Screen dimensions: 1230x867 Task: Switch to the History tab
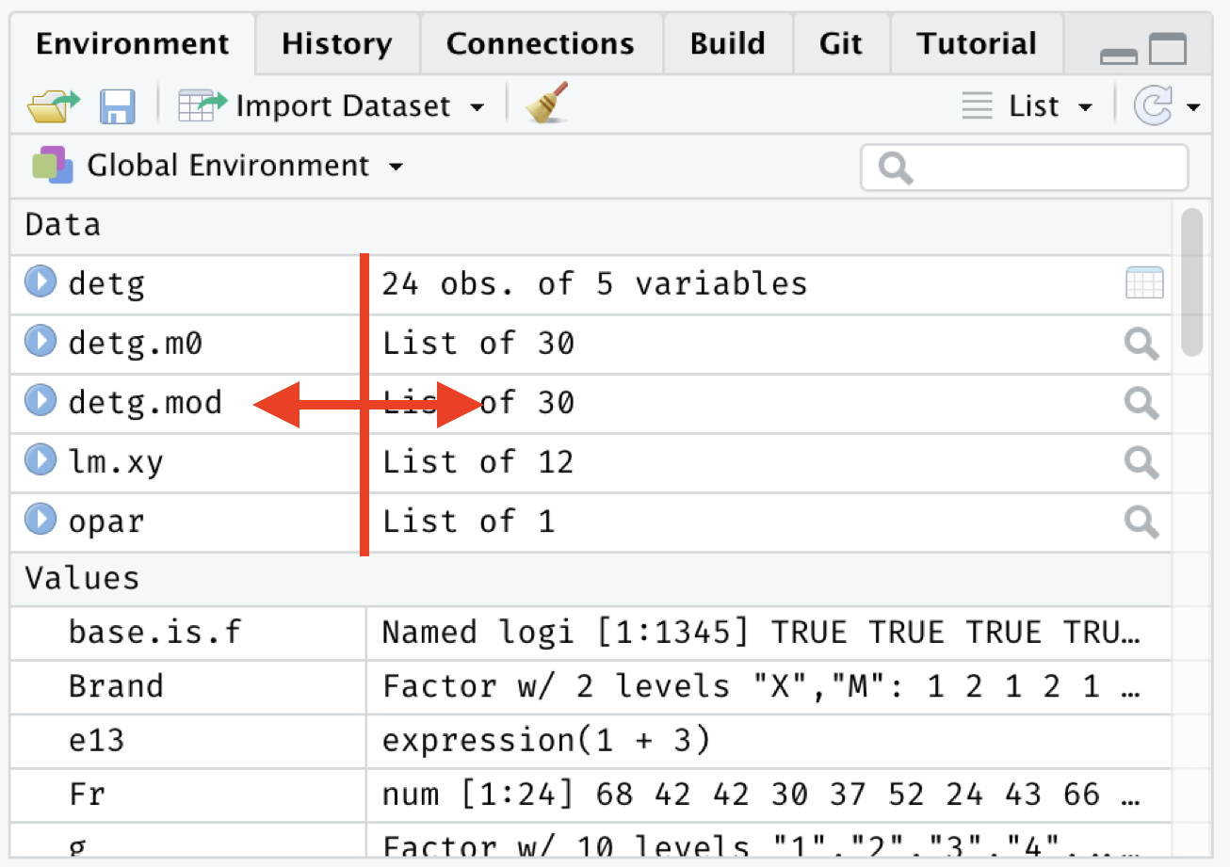[x=335, y=42]
